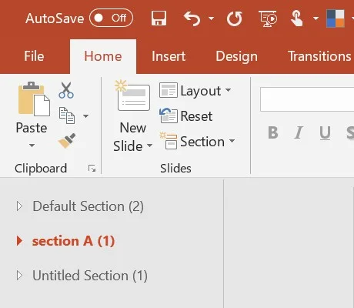354x308 pixels.
Task: Click the Redo/Repeat icon
Action: pyautogui.click(x=234, y=18)
